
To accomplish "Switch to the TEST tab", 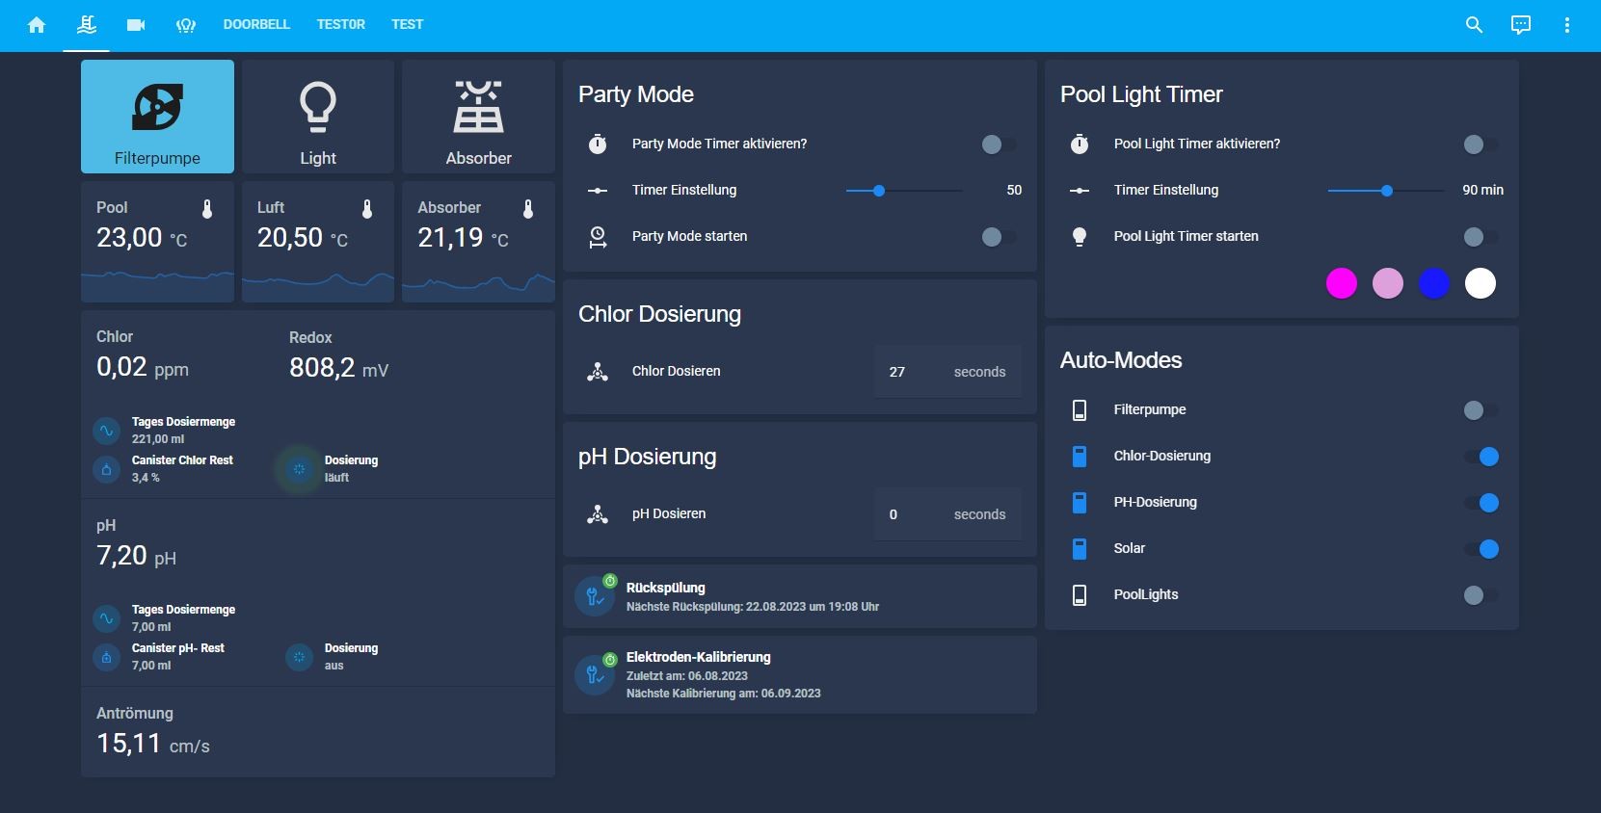I will (408, 25).
